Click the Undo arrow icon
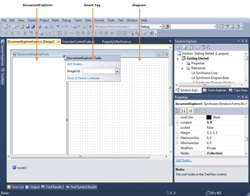This screenshot has width=250, height=196. [58, 27]
